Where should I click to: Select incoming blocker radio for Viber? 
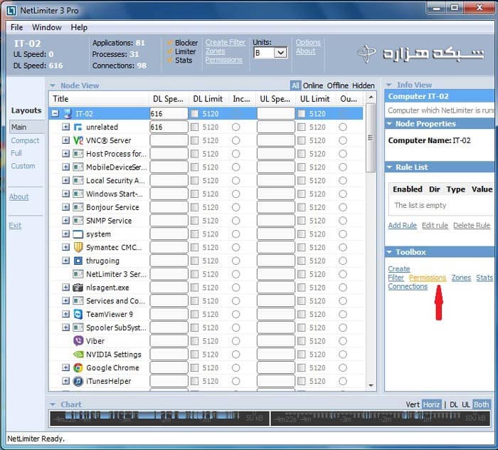(235, 341)
